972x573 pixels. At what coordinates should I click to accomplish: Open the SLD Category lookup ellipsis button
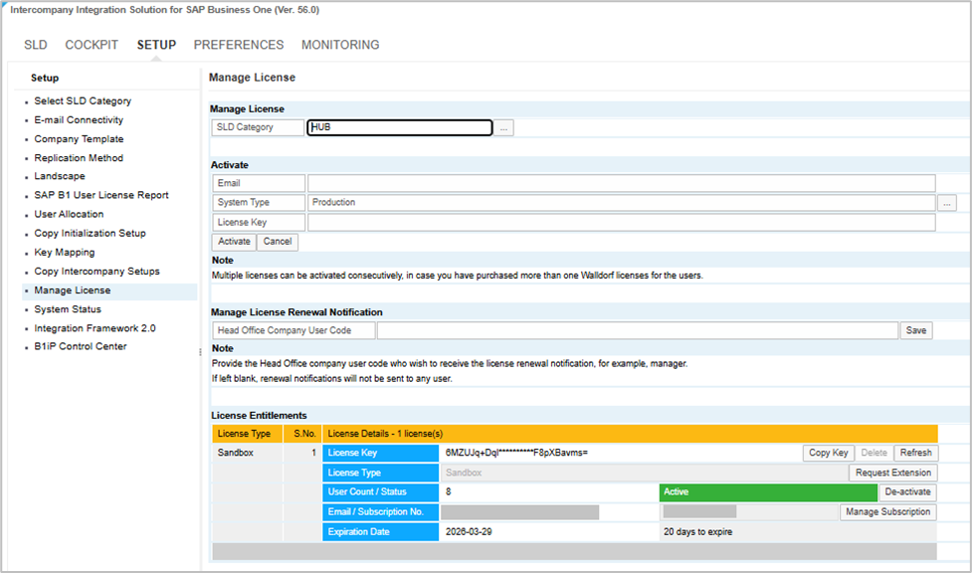(x=504, y=128)
